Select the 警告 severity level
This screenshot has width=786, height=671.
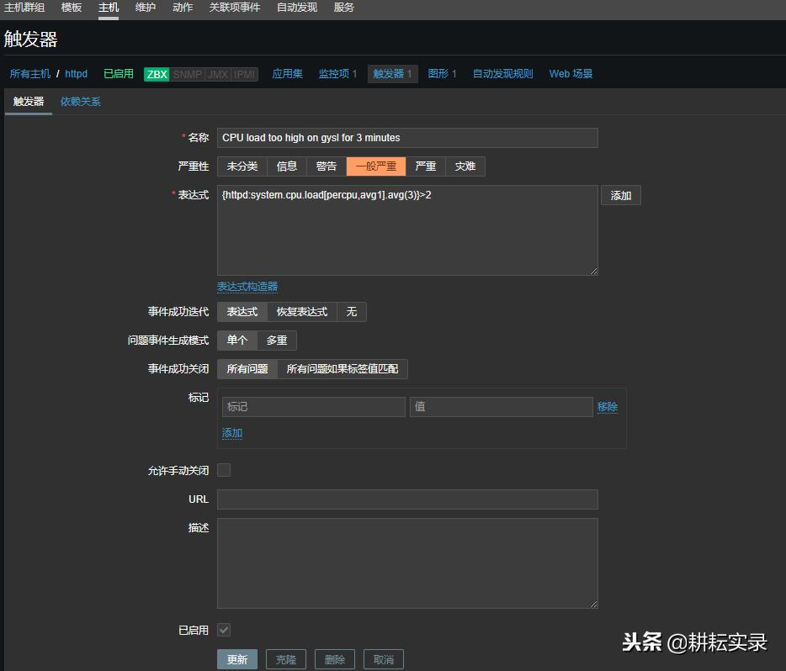[x=326, y=166]
